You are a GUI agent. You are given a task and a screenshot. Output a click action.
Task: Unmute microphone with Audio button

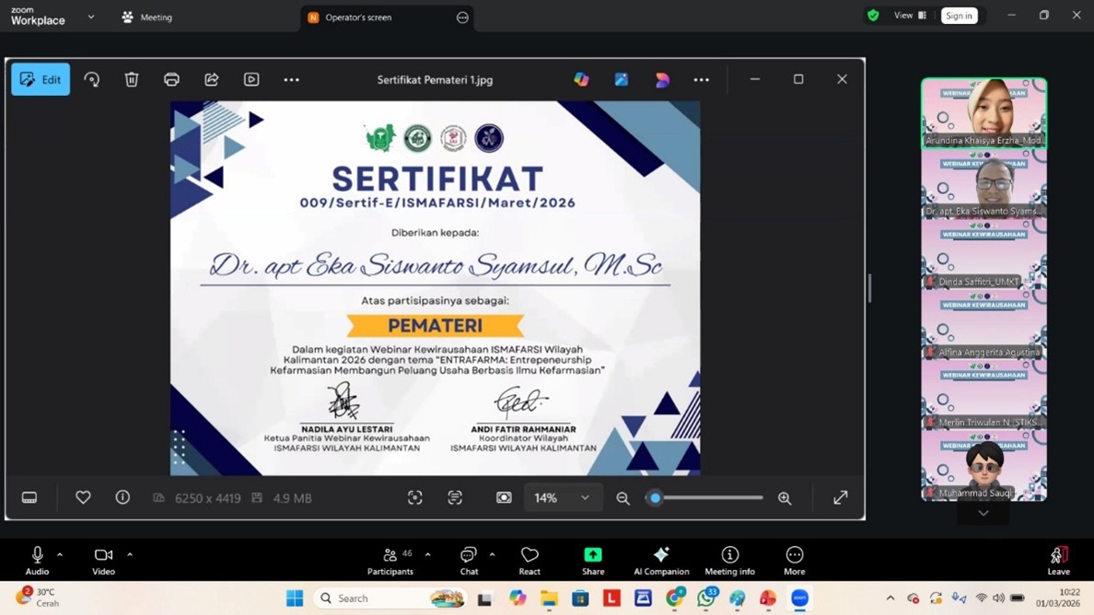click(37, 560)
